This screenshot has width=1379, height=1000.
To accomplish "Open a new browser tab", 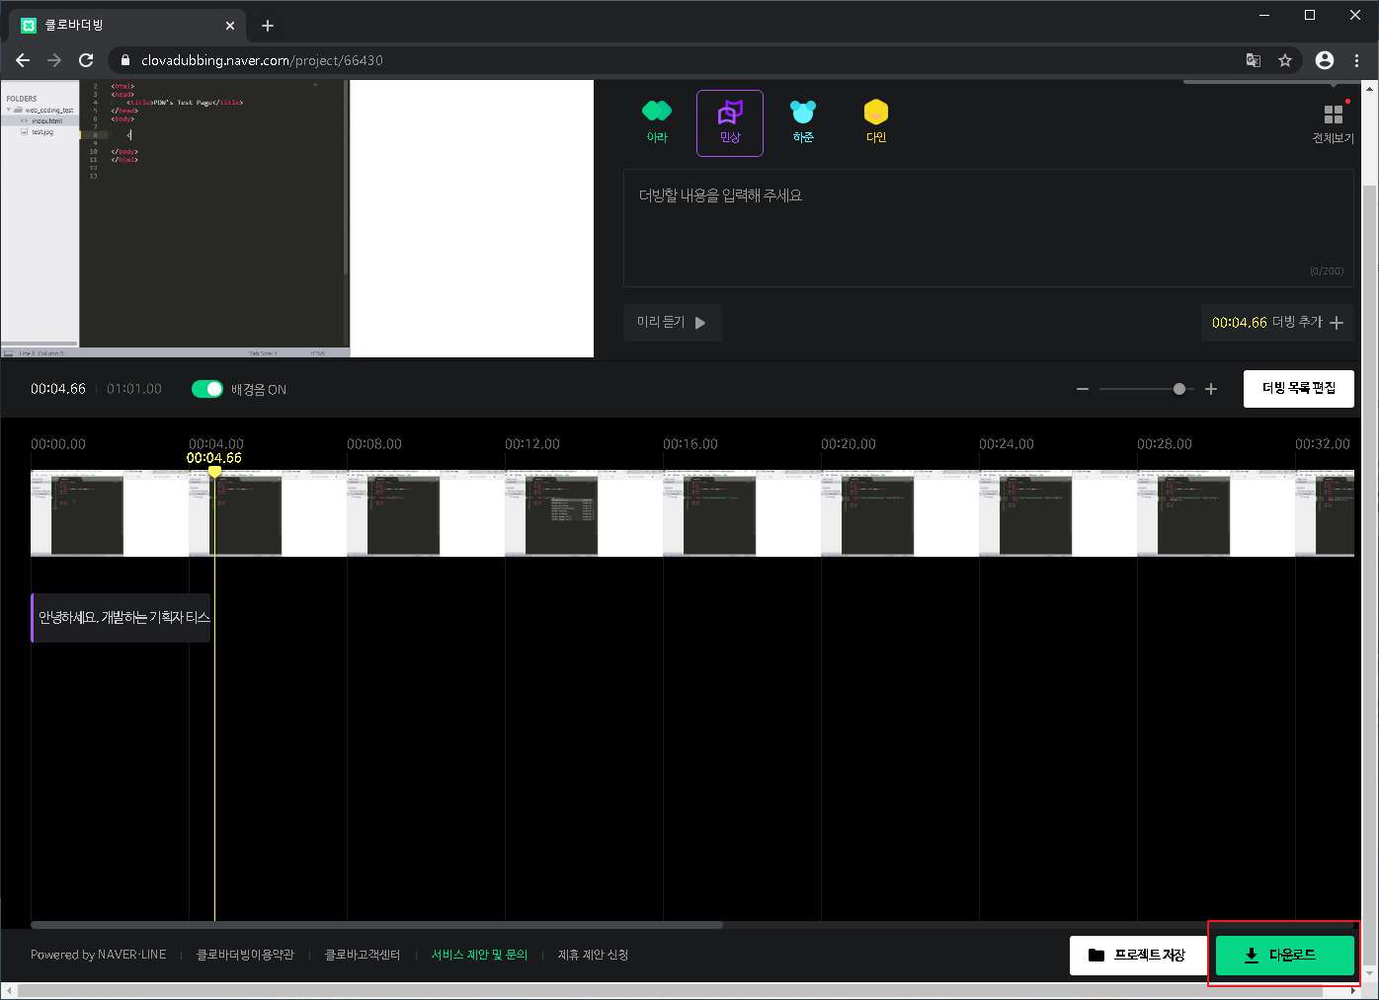I will click(268, 26).
